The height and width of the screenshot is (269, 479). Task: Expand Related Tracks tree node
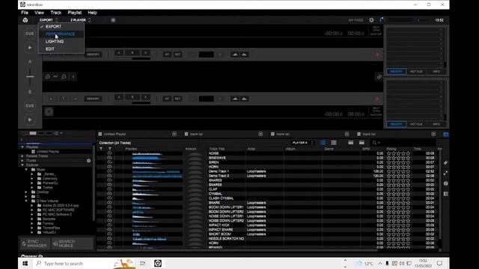click(x=22, y=156)
